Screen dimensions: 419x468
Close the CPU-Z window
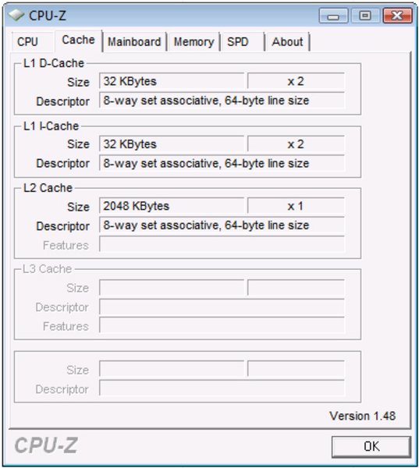click(397, 16)
